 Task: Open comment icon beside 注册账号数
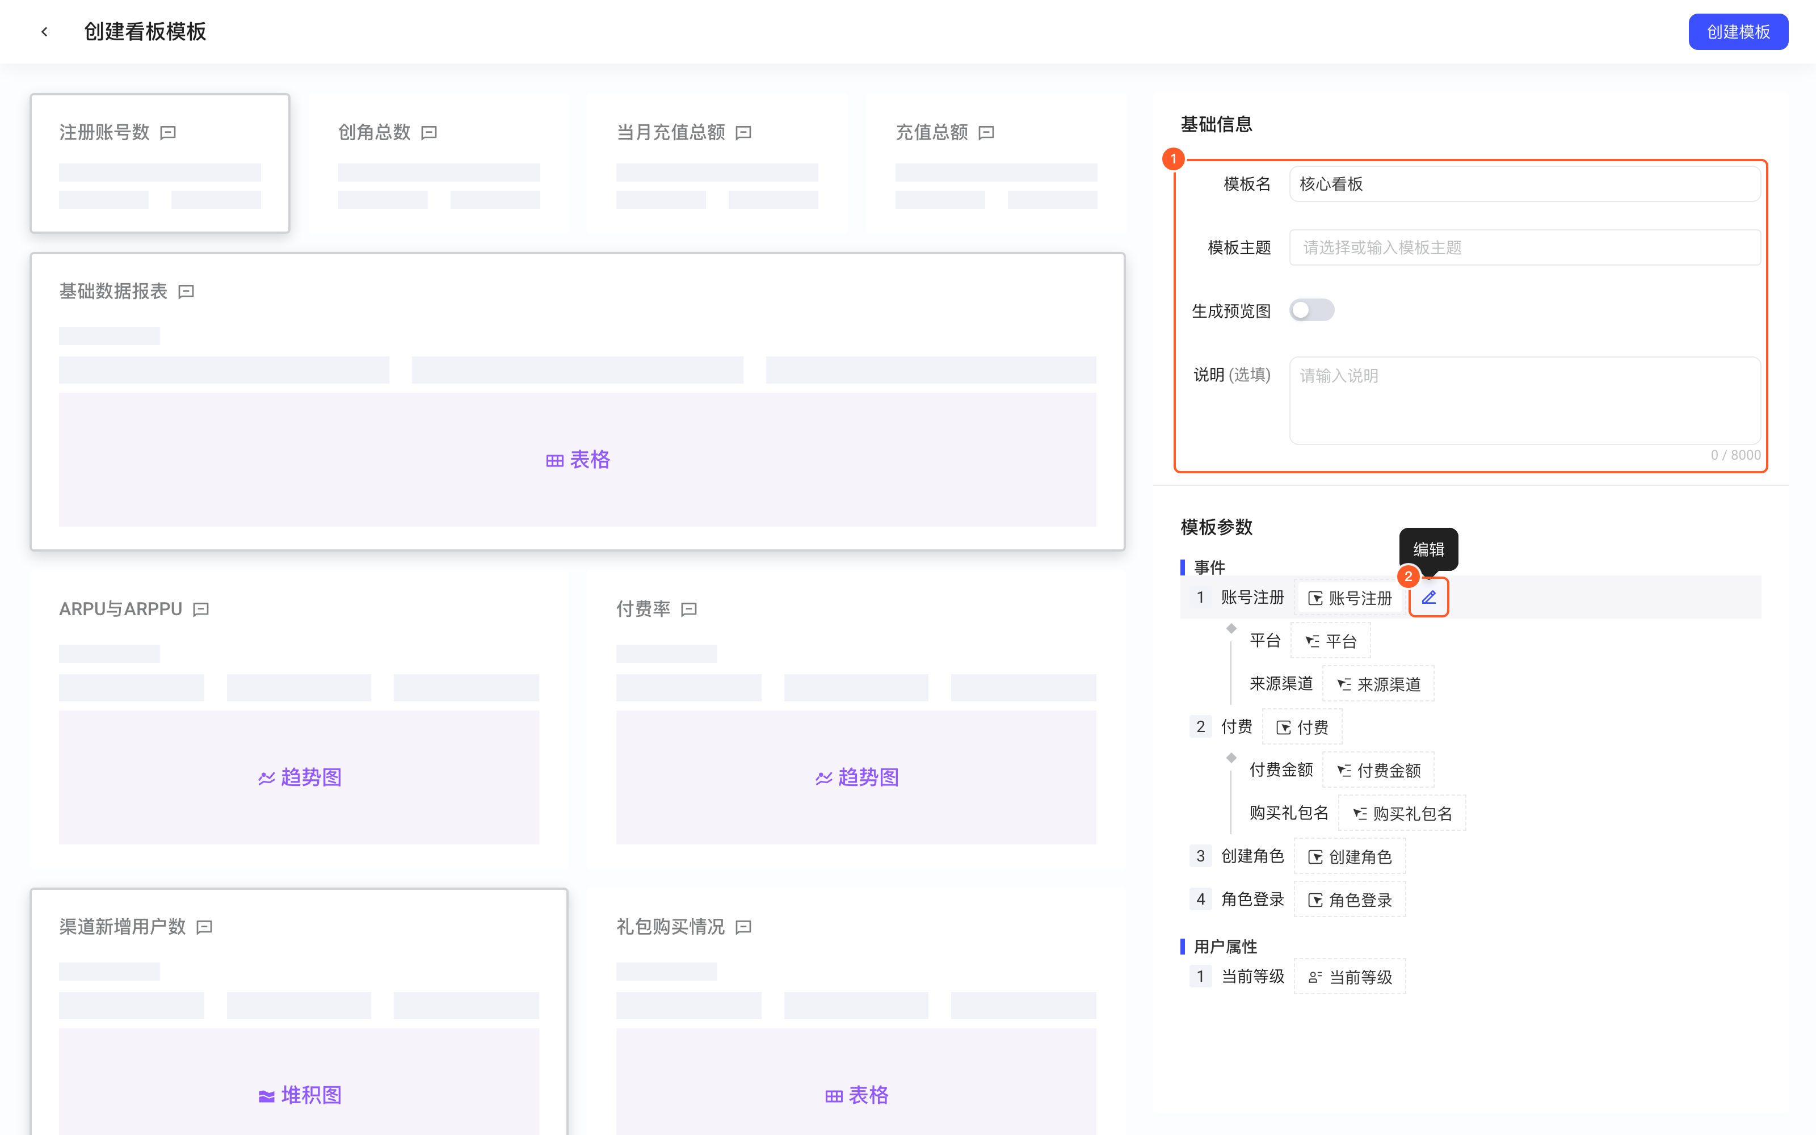169,133
